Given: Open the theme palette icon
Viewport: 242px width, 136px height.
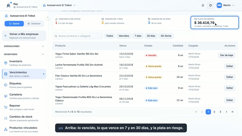Looking at the screenshot, I should click(x=210, y=5).
